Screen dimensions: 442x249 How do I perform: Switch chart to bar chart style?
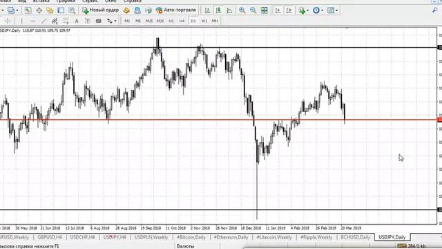(x=207, y=10)
